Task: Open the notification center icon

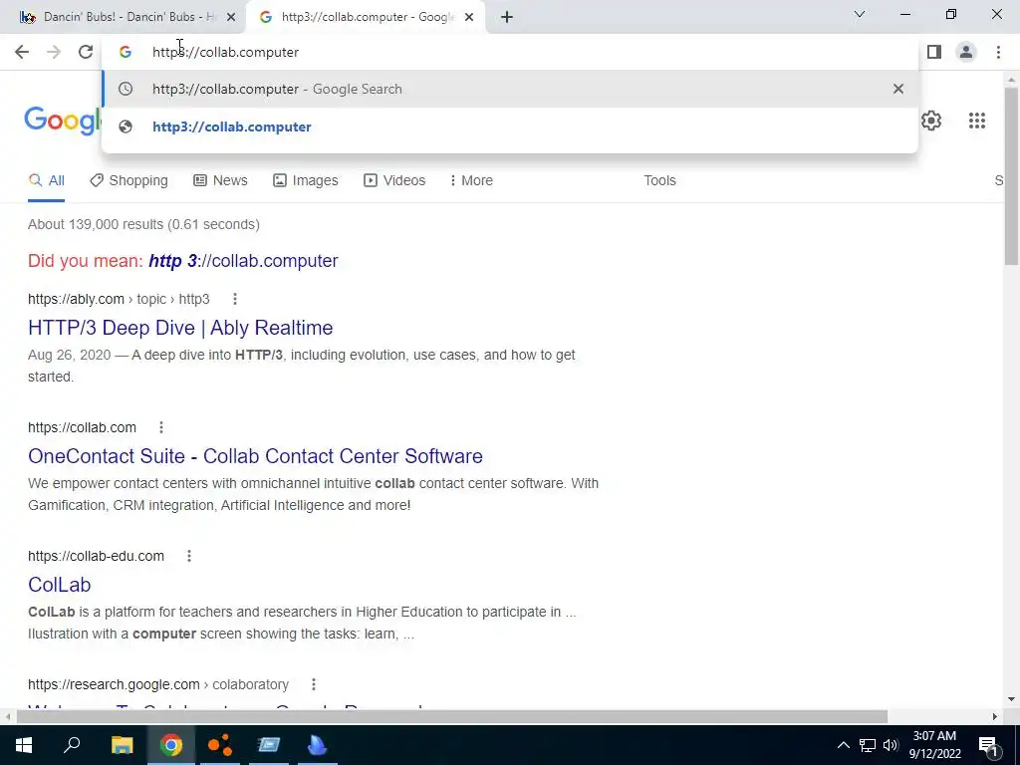Action: pyautogui.click(x=987, y=745)
